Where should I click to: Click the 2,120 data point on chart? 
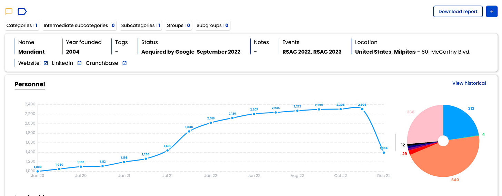[232, 118]
